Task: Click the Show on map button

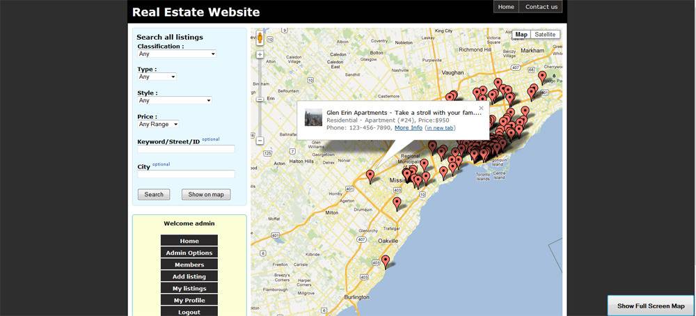Action: click(x=206, y=194)
